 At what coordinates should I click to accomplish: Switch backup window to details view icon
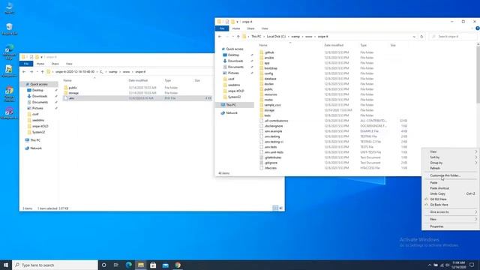coord(275,208)
